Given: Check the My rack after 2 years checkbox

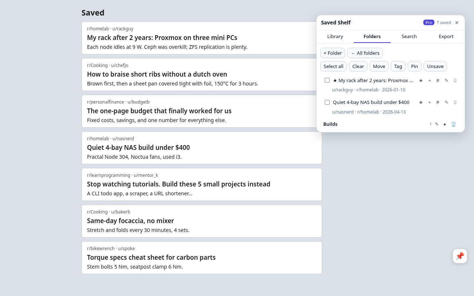Looking at the screenshot, I should [327, 80].
